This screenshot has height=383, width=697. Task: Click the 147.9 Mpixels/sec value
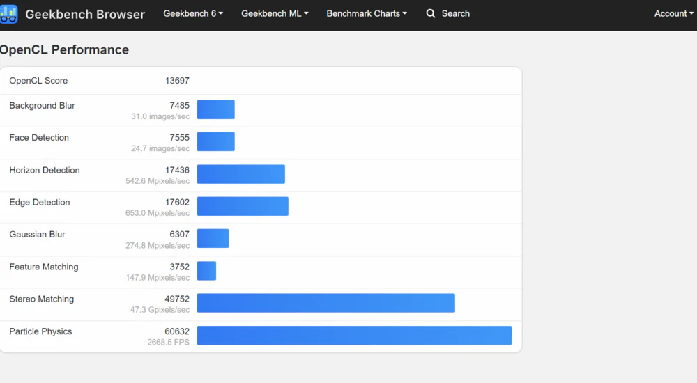pos(158,277)
